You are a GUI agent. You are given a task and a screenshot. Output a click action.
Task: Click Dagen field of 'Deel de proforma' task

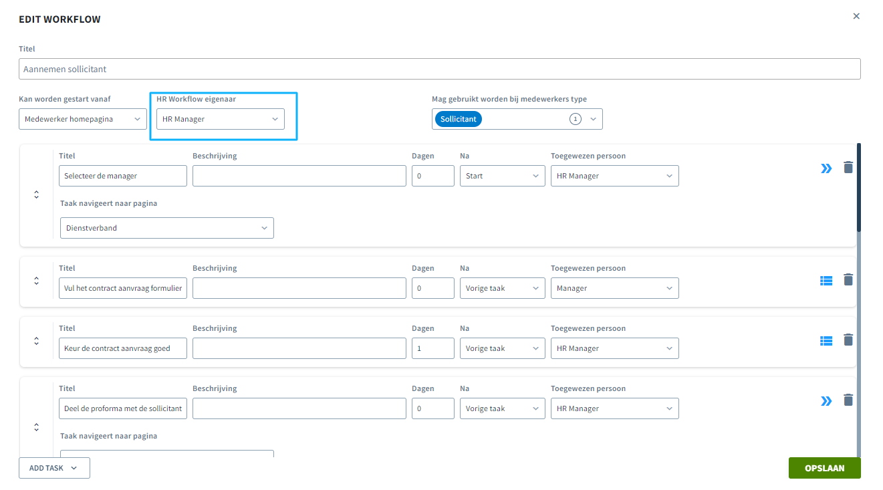coord(433,408)
